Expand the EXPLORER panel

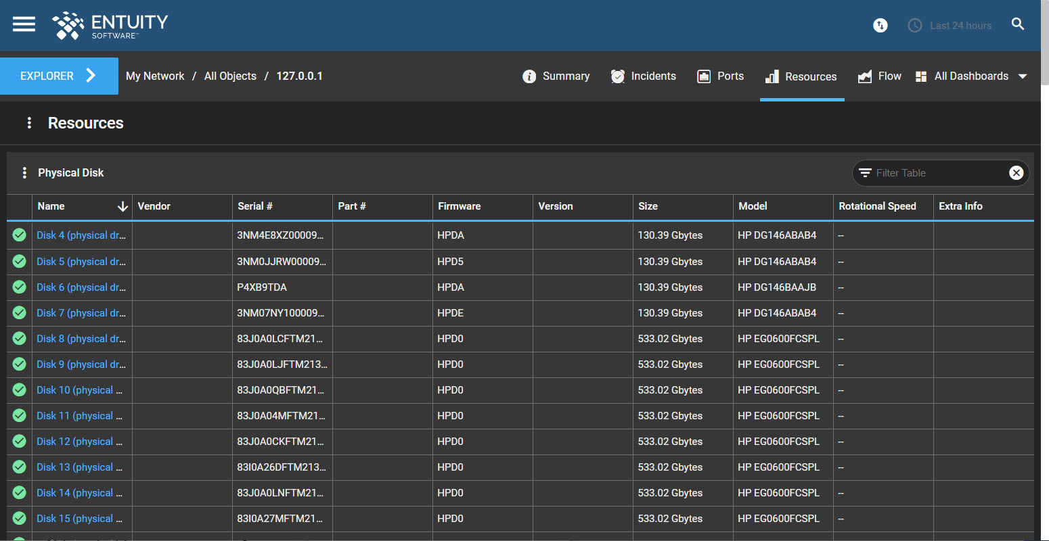(x=59, y=76)
